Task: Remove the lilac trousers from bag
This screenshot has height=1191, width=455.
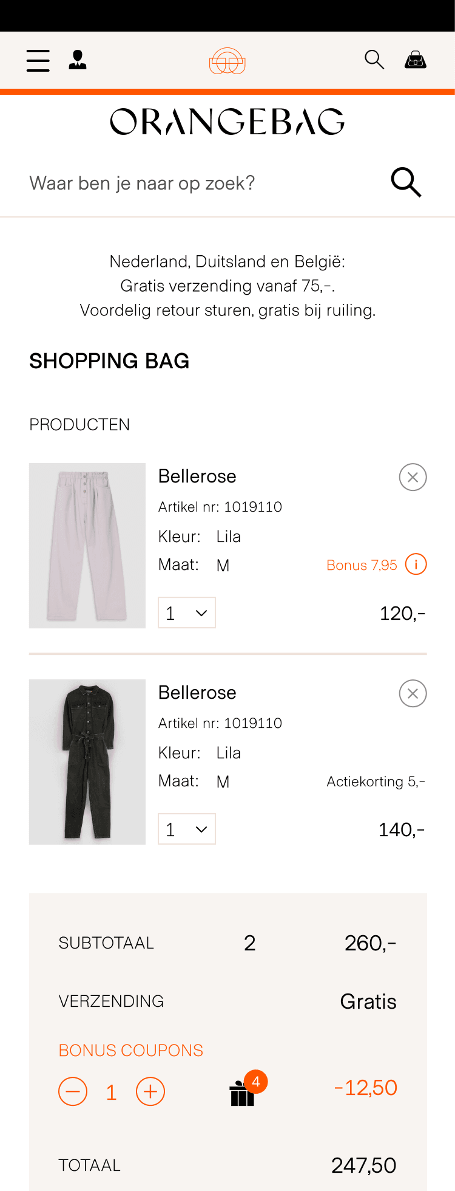Action: tap(413, 477)
